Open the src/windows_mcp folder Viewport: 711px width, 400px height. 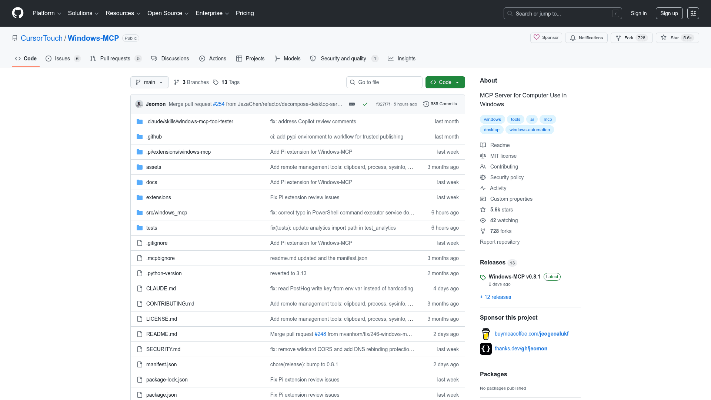(167, 213)
